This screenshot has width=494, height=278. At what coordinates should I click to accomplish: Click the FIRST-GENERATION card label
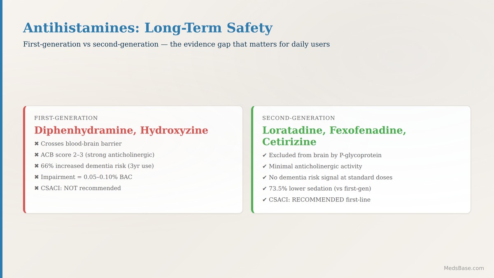click(x=66, y=118)
